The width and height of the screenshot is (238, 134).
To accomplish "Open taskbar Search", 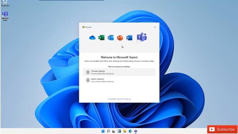I will click(x=108, y=131).
